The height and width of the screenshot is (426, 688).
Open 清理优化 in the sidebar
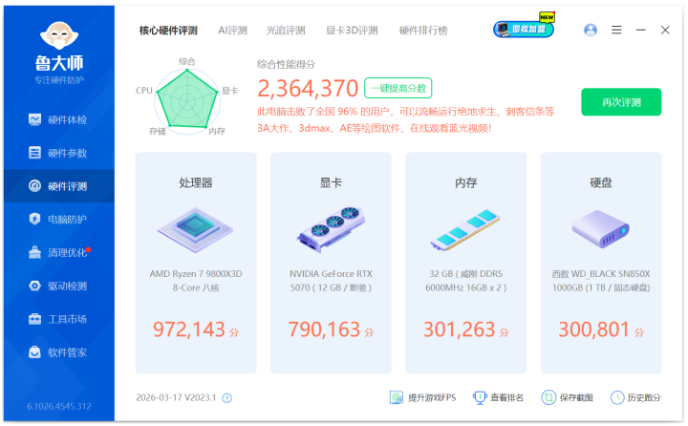[x=59, y=252]
